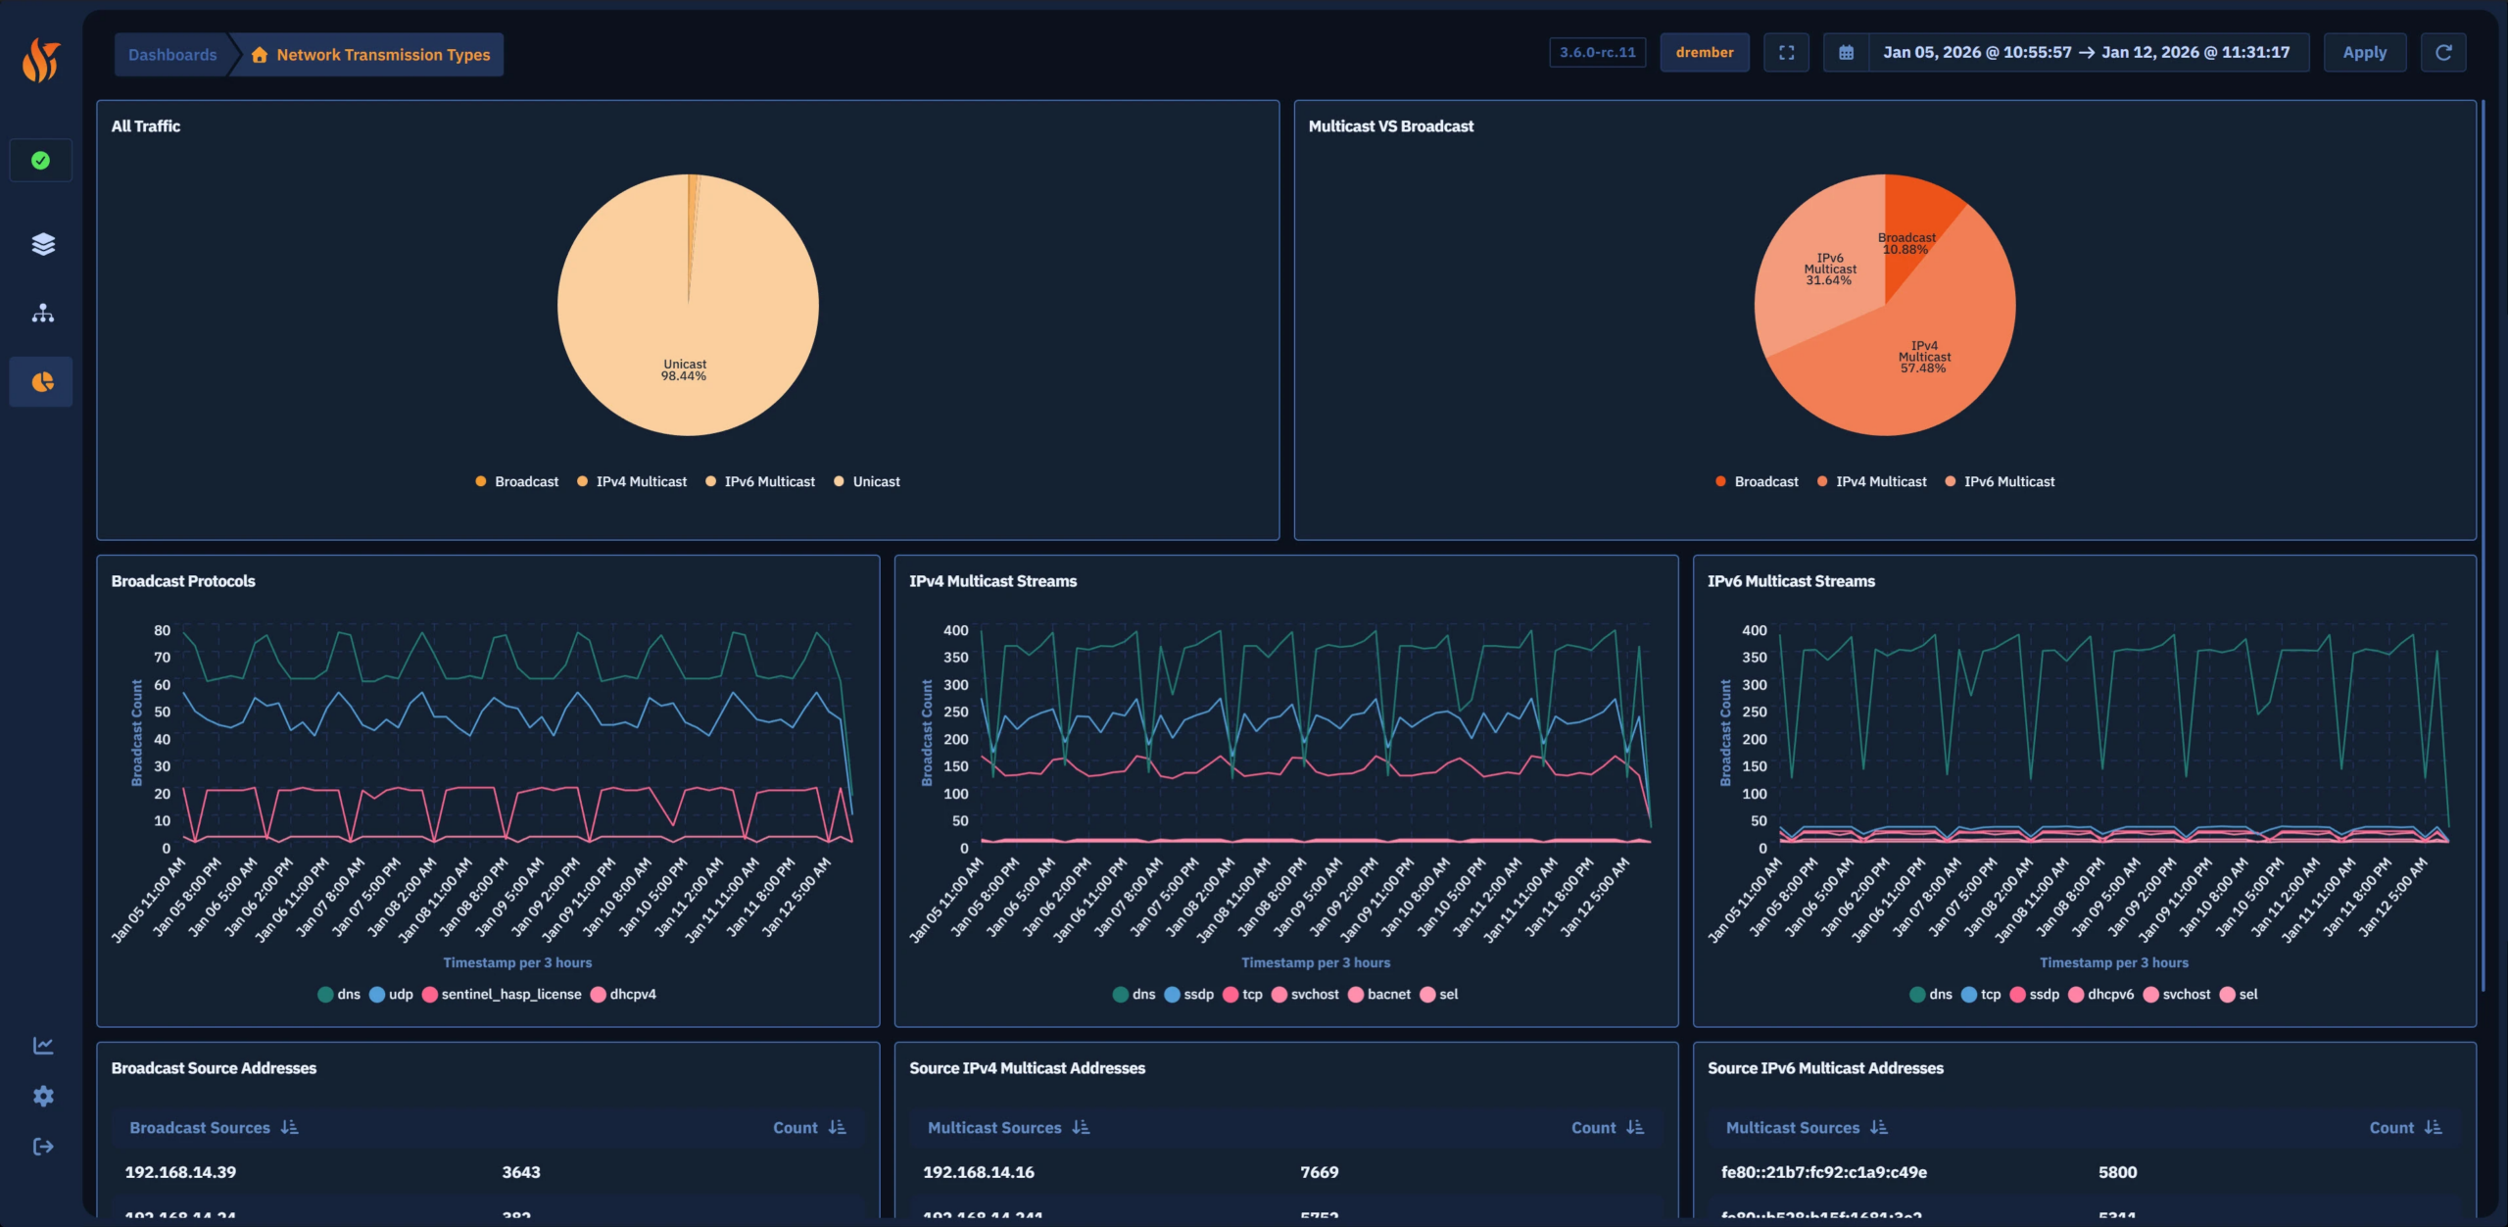This screenshot has width=2508, height=1227.
Task: Open the network topology sidebar icon
Action: 42,314
